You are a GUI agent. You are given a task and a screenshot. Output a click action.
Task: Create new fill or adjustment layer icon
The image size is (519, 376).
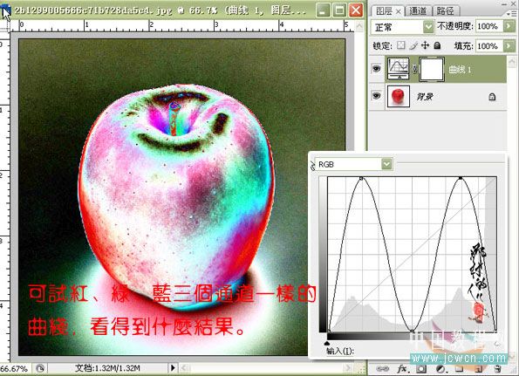click(440, 369)
